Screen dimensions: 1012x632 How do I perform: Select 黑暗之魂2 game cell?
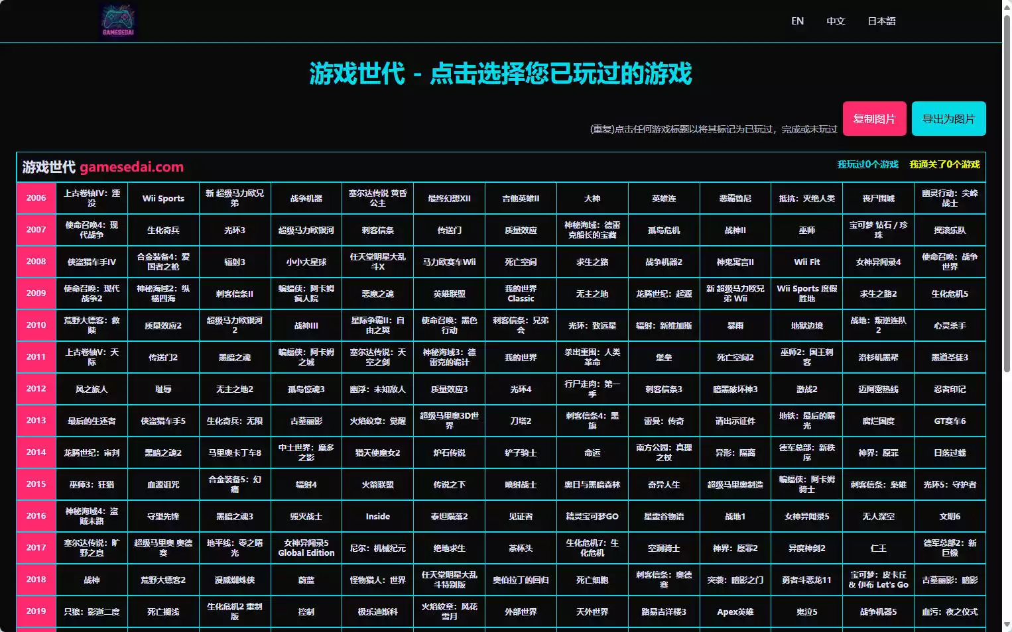tap(163, 452)
